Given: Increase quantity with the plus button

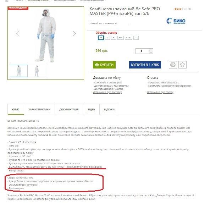Looking at the screenshot, I should coord(151,50).
